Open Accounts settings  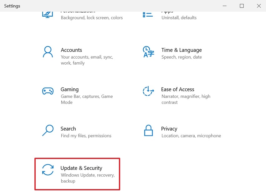71,50
